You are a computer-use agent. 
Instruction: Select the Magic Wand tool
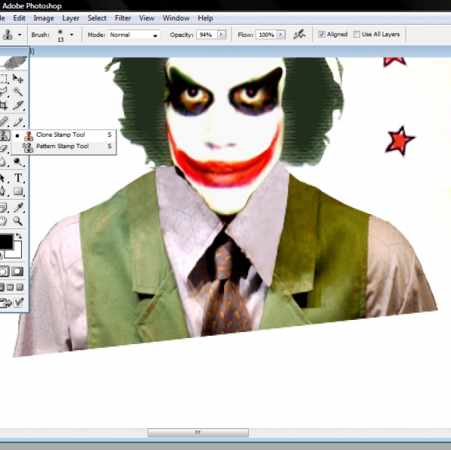click(18, 92)
